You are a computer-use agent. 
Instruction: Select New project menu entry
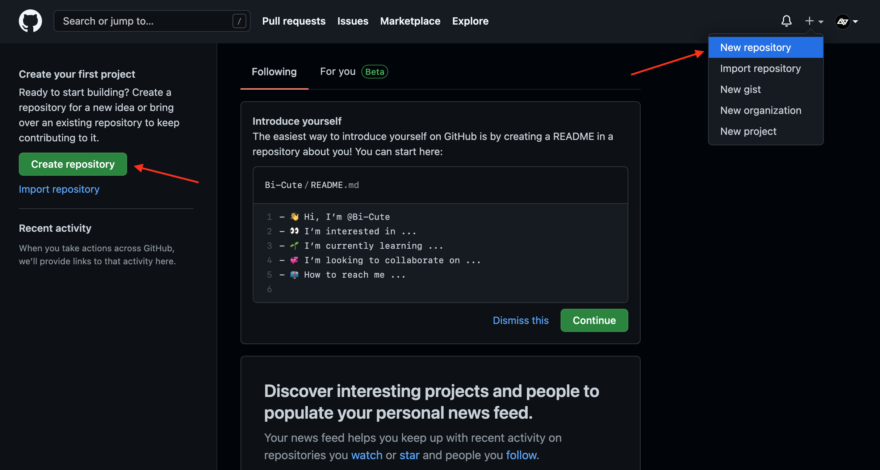(748, 131)
